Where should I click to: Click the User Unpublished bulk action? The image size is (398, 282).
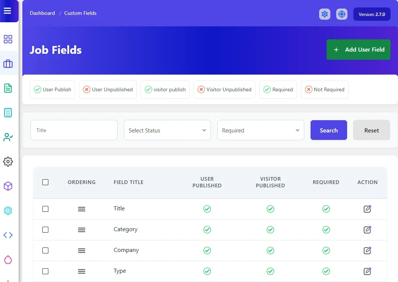[x=108, y=89]
